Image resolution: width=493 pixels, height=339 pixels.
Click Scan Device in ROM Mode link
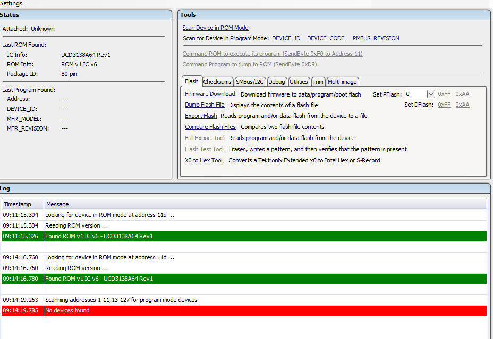click(215, 28)
